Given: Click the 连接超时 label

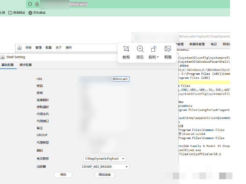Looking at the screenshot, I should [43, 100].
